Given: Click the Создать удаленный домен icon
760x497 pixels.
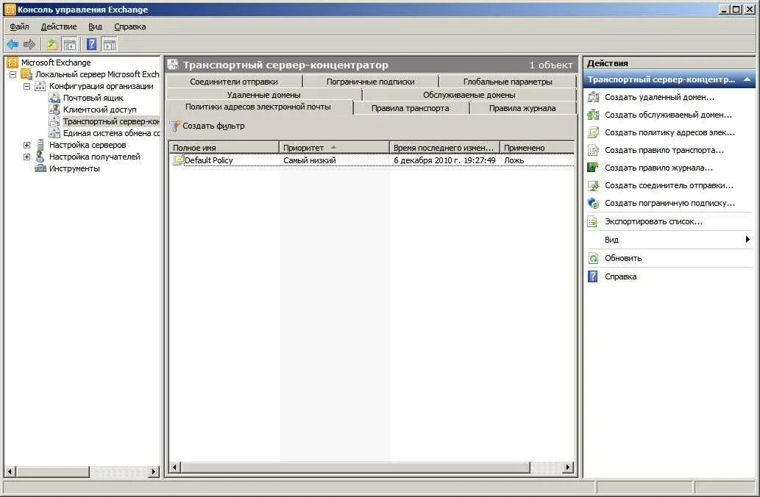Looking at the screenshot, I should (593, 97).
